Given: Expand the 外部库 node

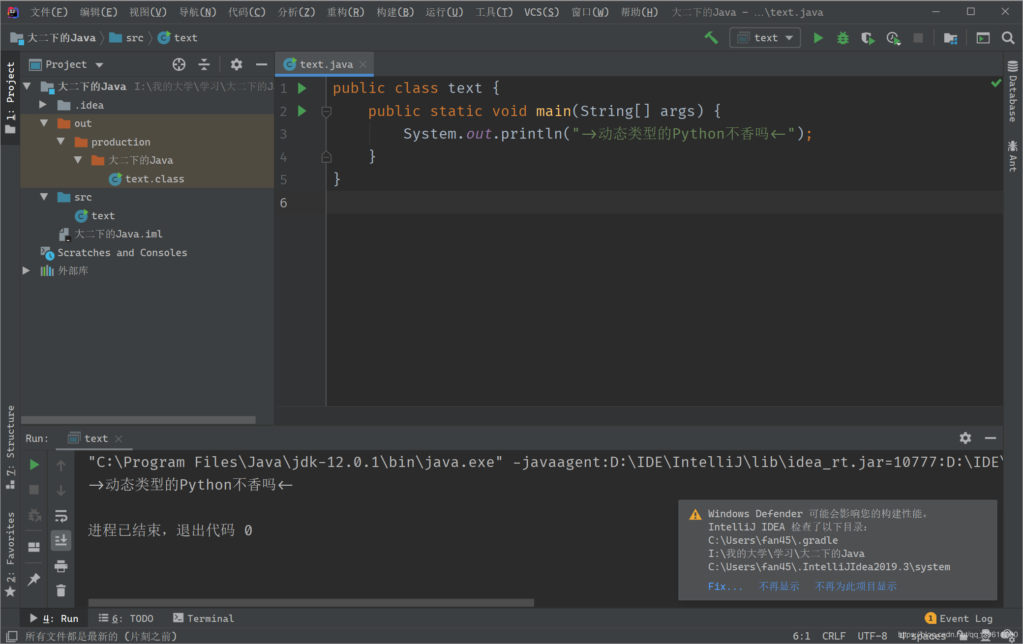Looking at the screenshot, I should (x=27, y=271).
